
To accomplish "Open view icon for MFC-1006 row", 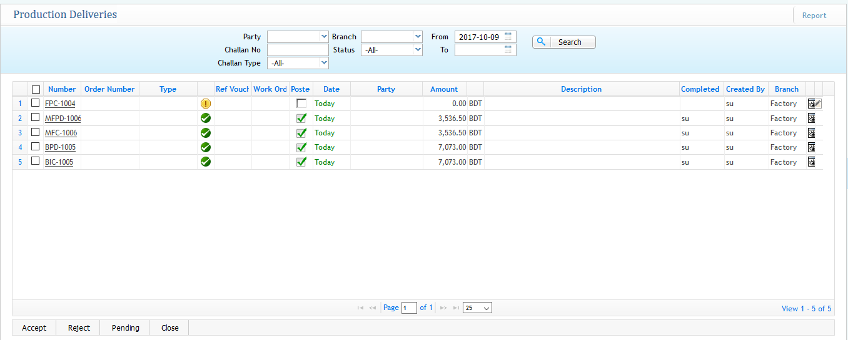I will 811,132.
